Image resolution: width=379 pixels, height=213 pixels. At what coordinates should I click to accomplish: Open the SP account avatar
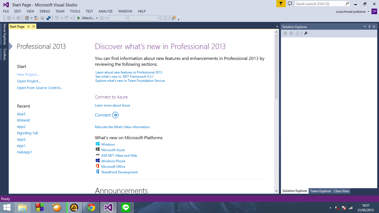(374, 11)
